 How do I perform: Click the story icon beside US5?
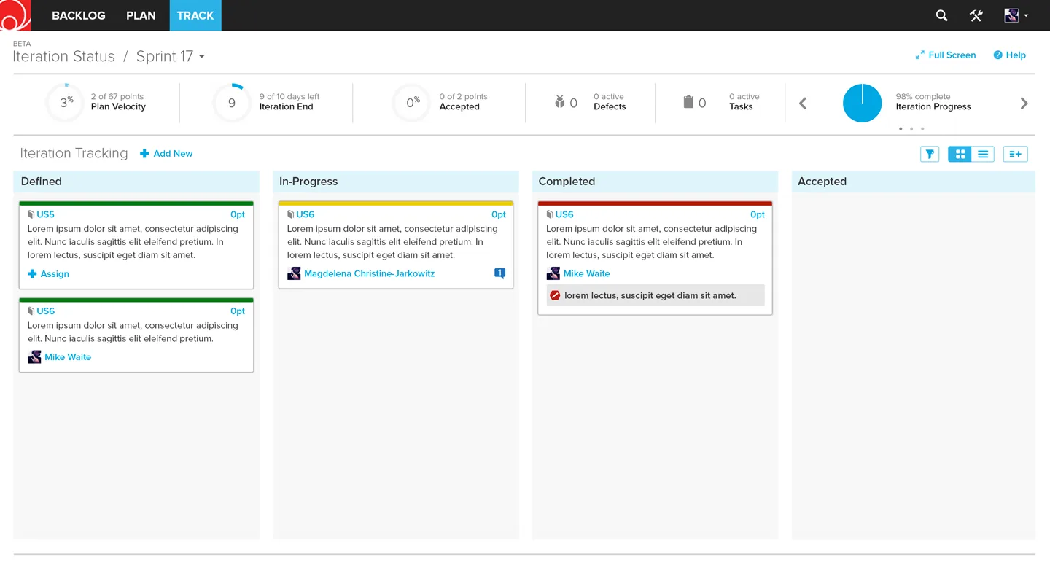31,214
